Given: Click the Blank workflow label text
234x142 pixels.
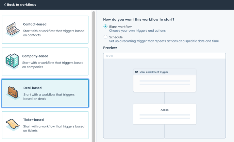Looking at the screenshot, I should pyautogui.click(x=120, y=27).
